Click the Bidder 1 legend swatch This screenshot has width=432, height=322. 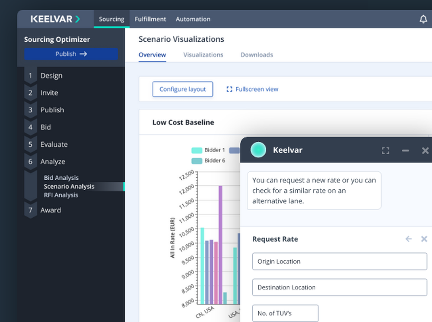click(x=197, y=150)
